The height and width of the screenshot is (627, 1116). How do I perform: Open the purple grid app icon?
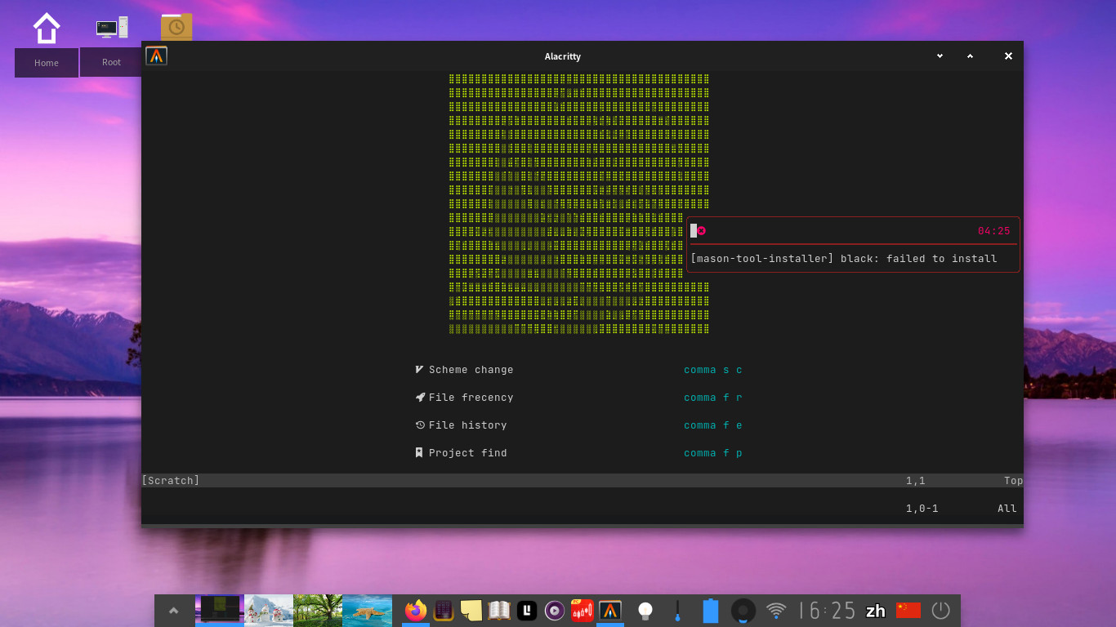(x=444, y=610)
